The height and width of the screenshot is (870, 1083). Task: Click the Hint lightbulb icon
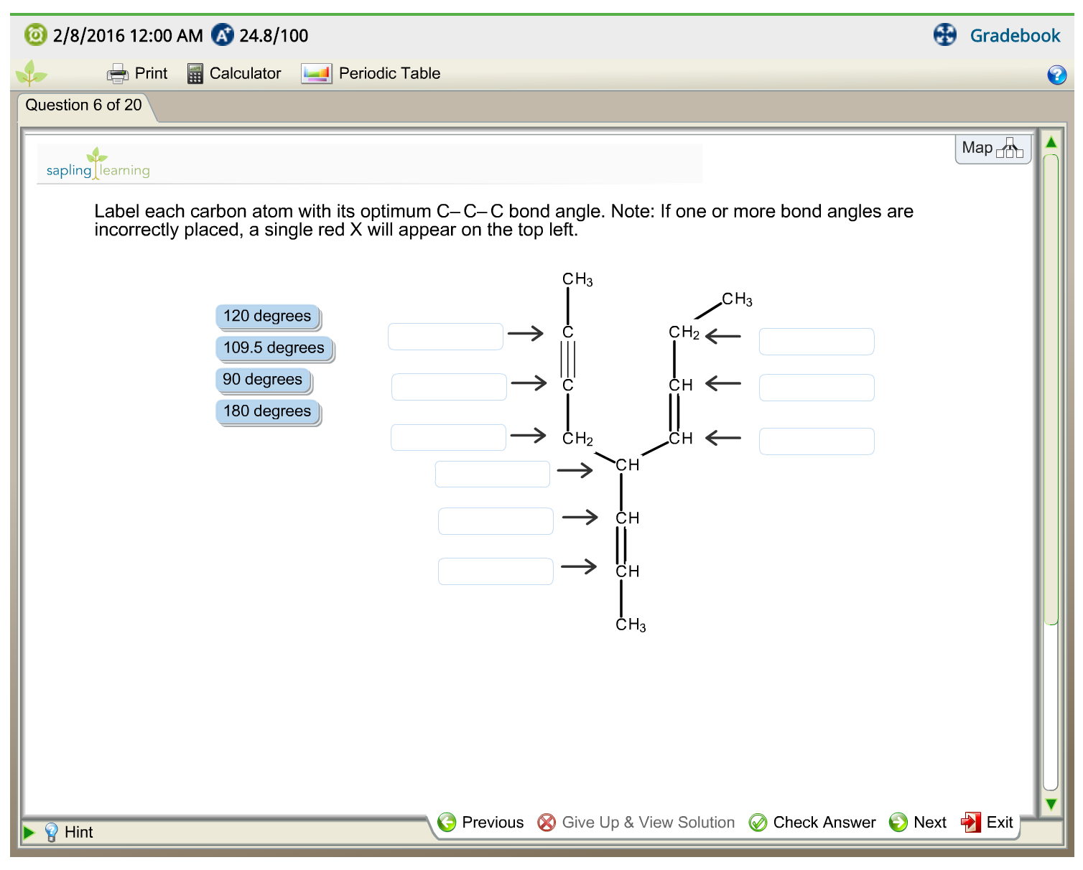(x=51, y=832)
